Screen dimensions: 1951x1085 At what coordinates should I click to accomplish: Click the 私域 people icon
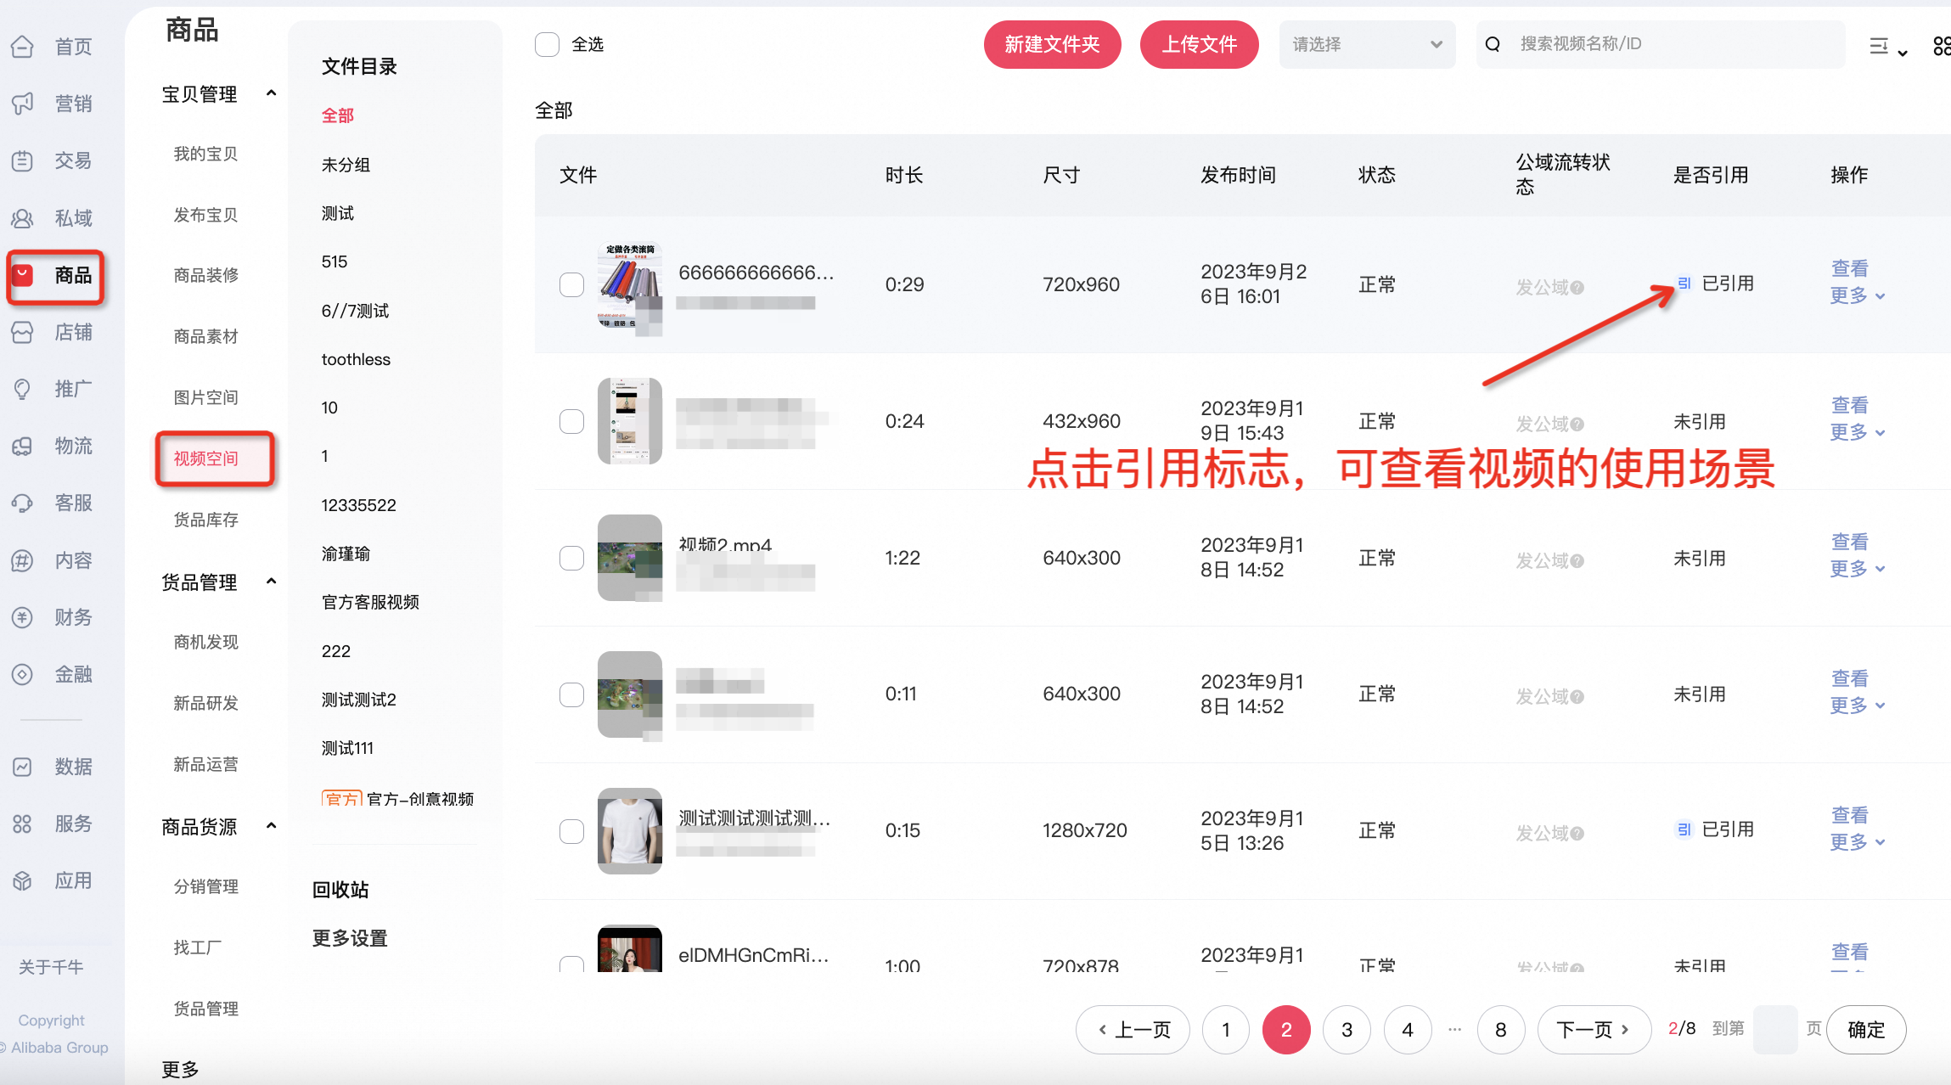(23, 218)
